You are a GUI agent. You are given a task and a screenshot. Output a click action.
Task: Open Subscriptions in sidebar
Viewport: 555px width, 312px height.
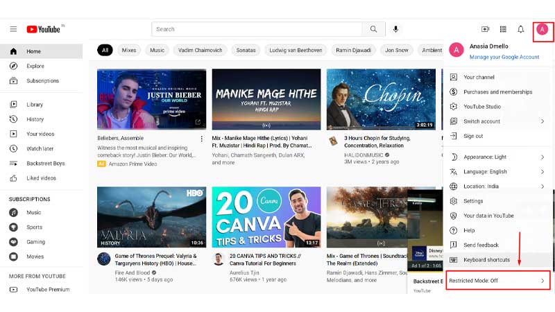[x=42, y=80]
